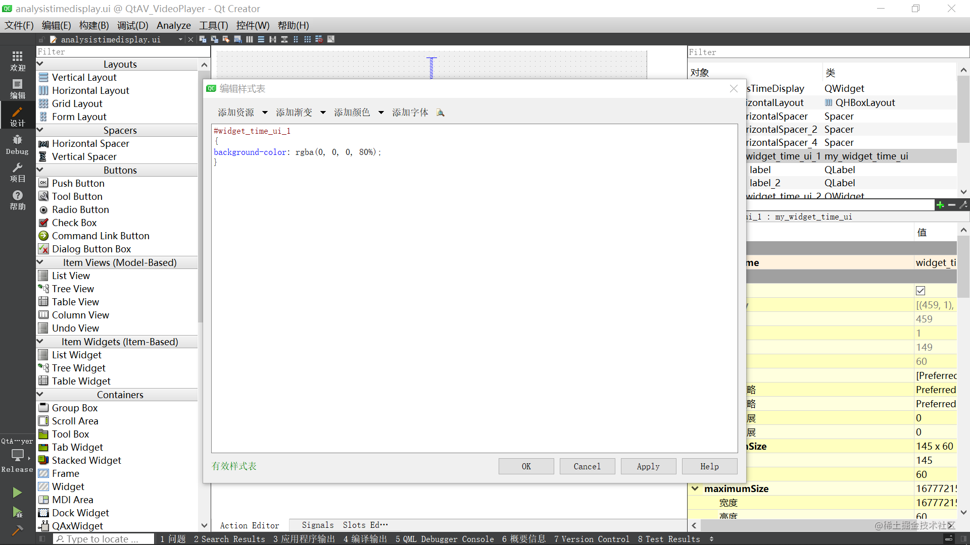Open the Analyze menu
970x545 pixels.
click(x=173, y=25)
